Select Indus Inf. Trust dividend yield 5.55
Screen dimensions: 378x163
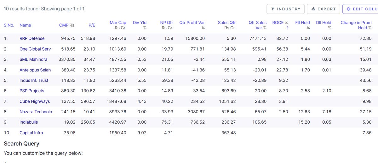[x=142, y=80]
